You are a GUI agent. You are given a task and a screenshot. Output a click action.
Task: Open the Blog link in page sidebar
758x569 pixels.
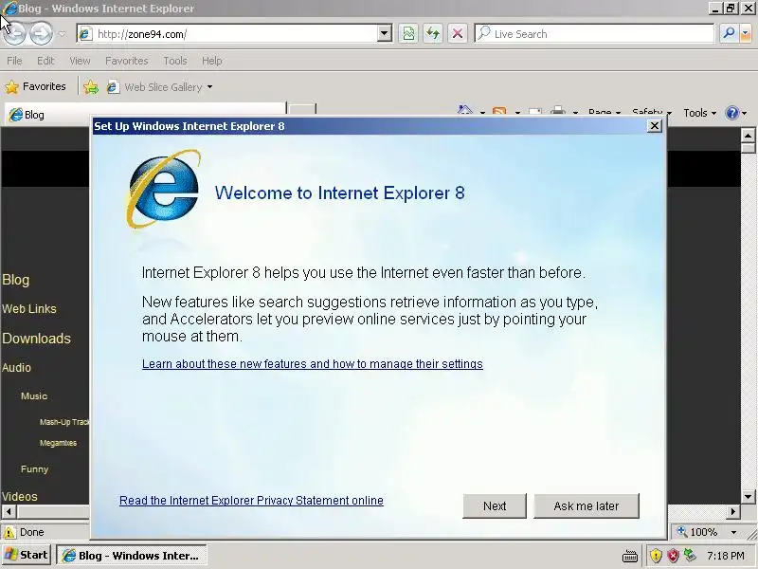point(15,280)
